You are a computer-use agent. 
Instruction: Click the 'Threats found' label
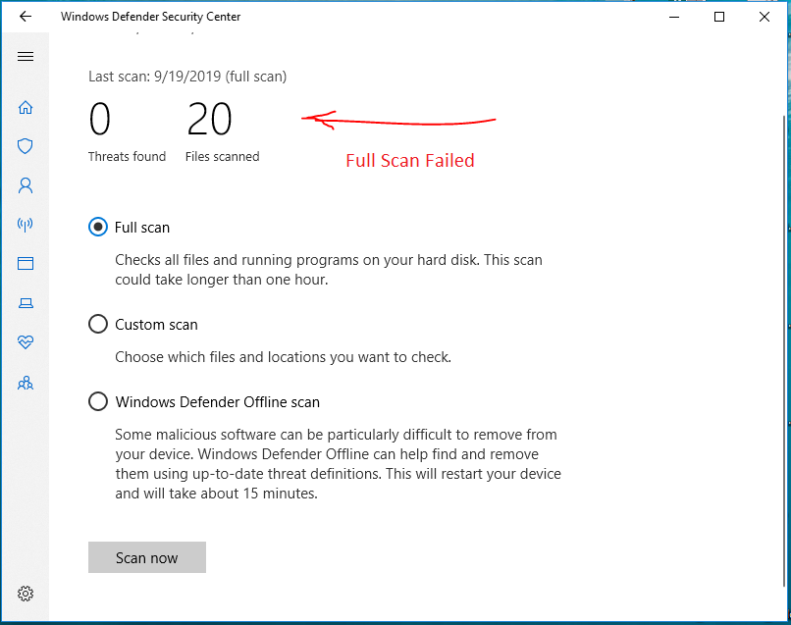[x=128, y=156]
